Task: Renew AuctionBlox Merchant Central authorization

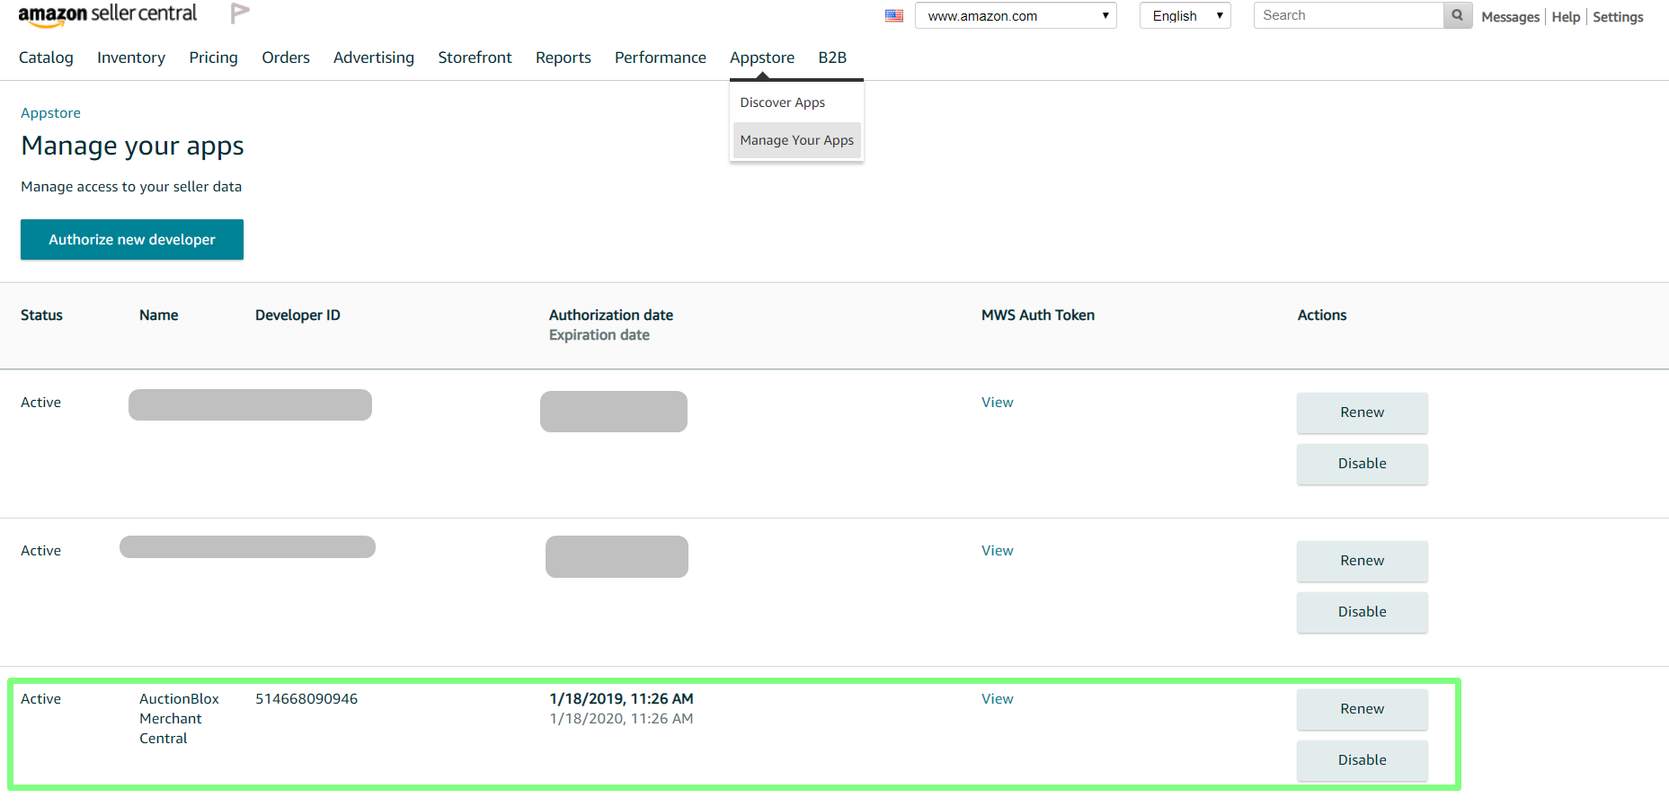Action: point(1362,709)
